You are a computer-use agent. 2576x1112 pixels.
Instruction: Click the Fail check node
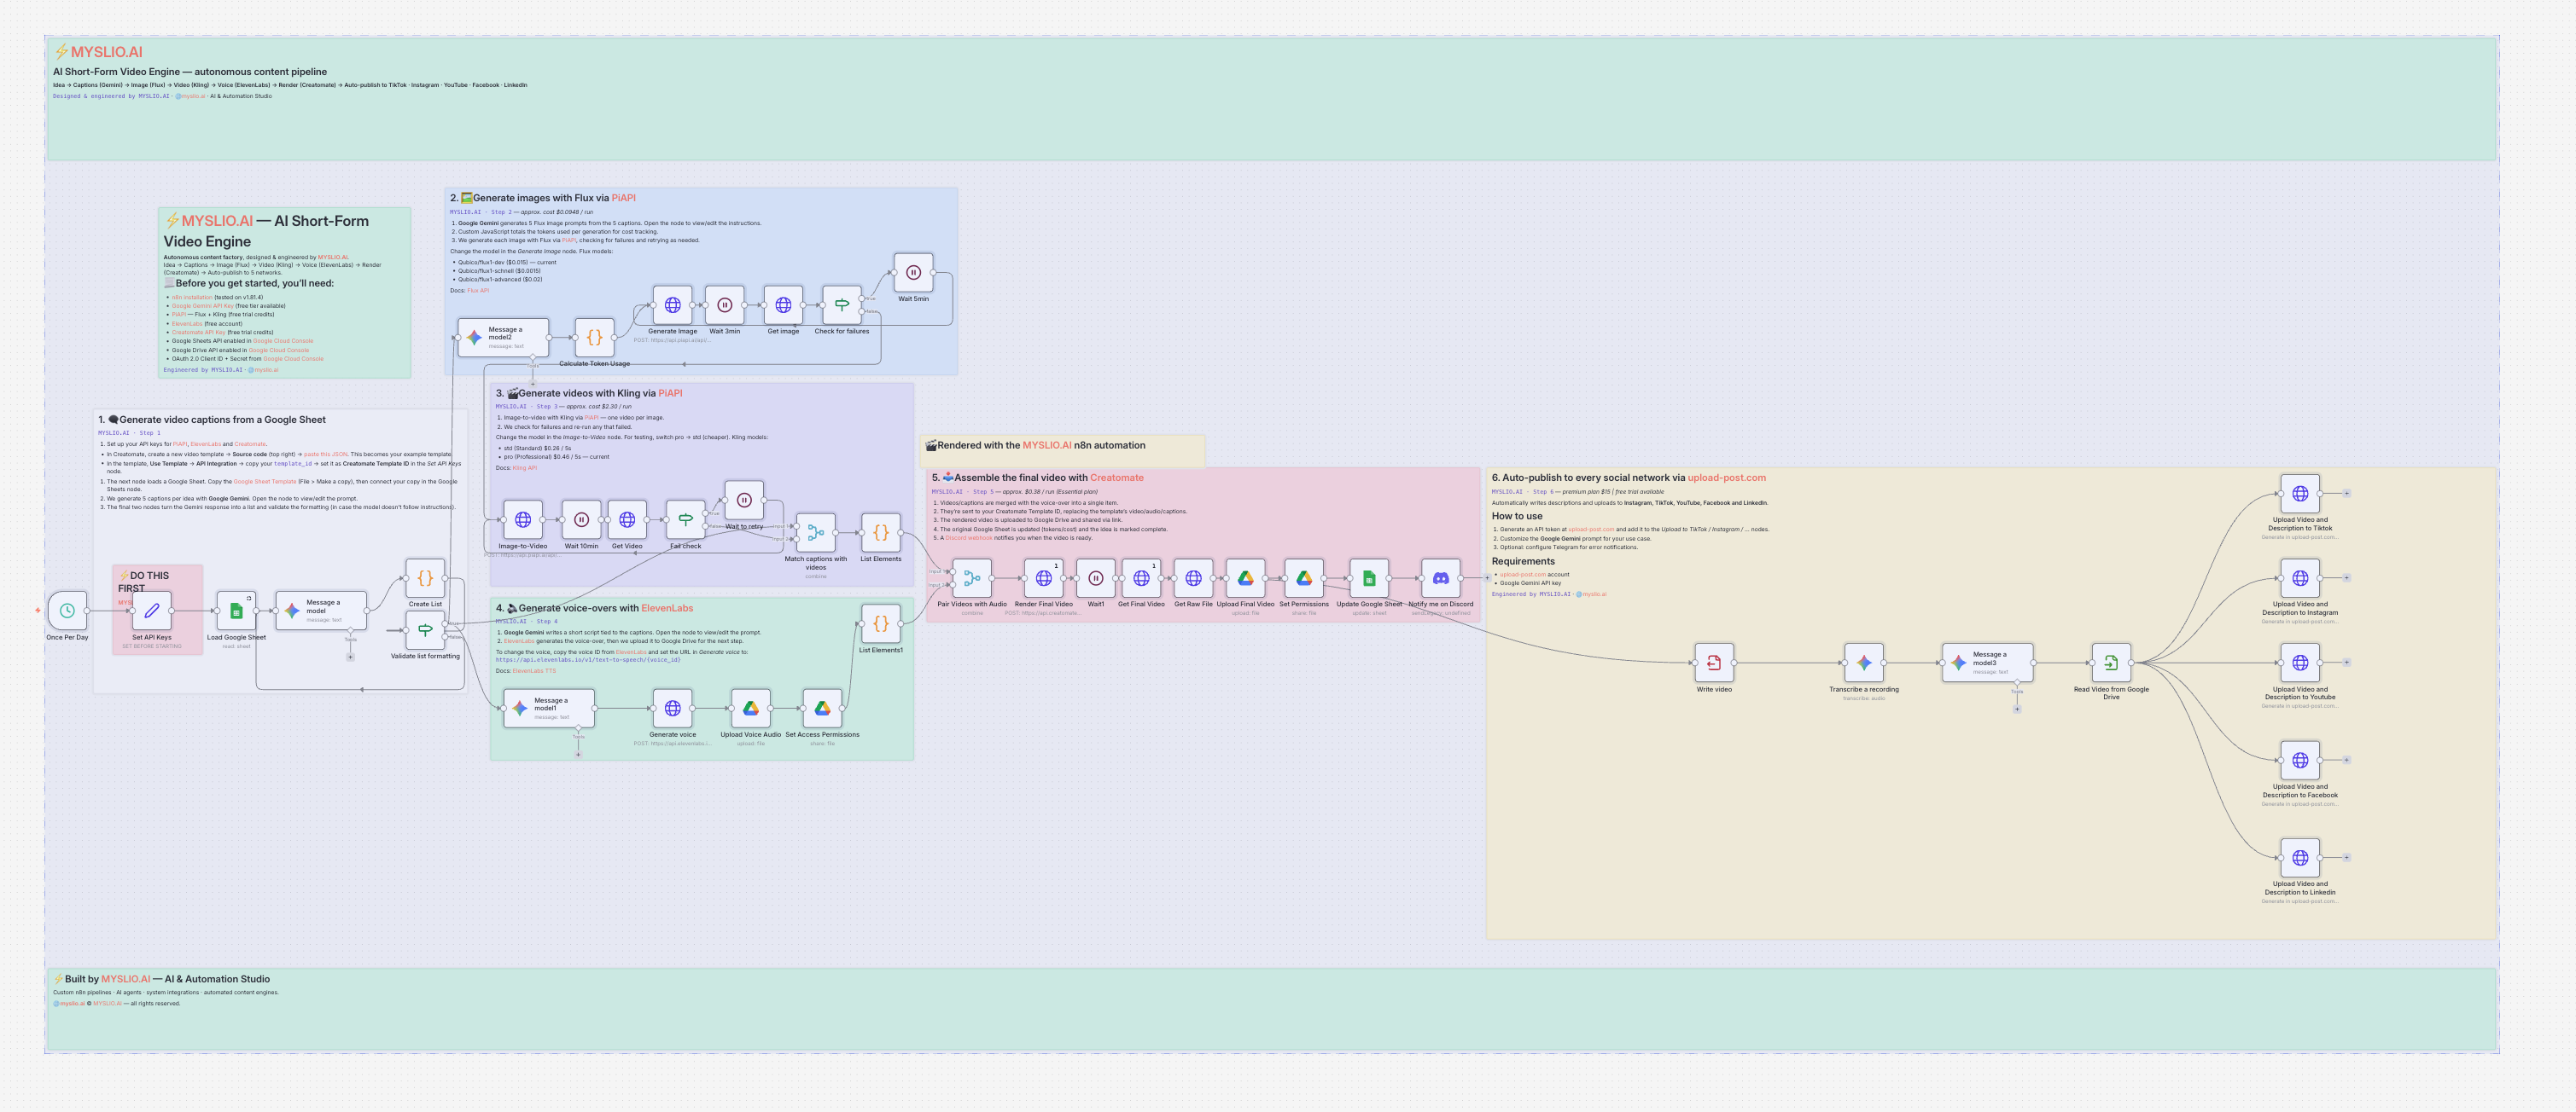tap(685, 519)
